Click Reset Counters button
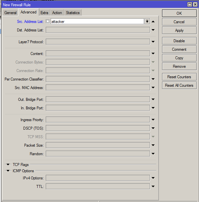Viewport: 199px width, 202px height. [179, 77]
